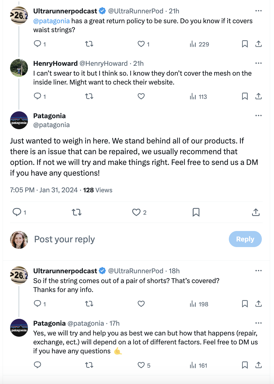This screenshot has width=274, height=384.
Task: Like Patagonia's main tweet with heart icon
Action: (136, 212)
